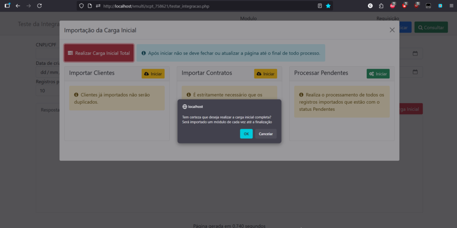457x228 pixels.
Task: Open calendar picker on top date field
Action: pos(415,54)
